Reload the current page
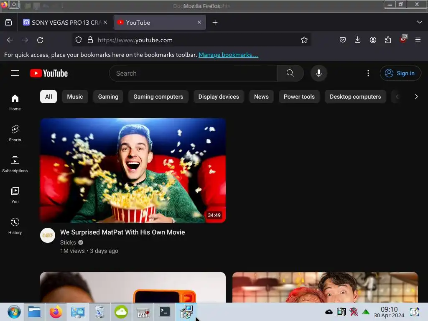The image size is (428, 321). tap(40, 40)
